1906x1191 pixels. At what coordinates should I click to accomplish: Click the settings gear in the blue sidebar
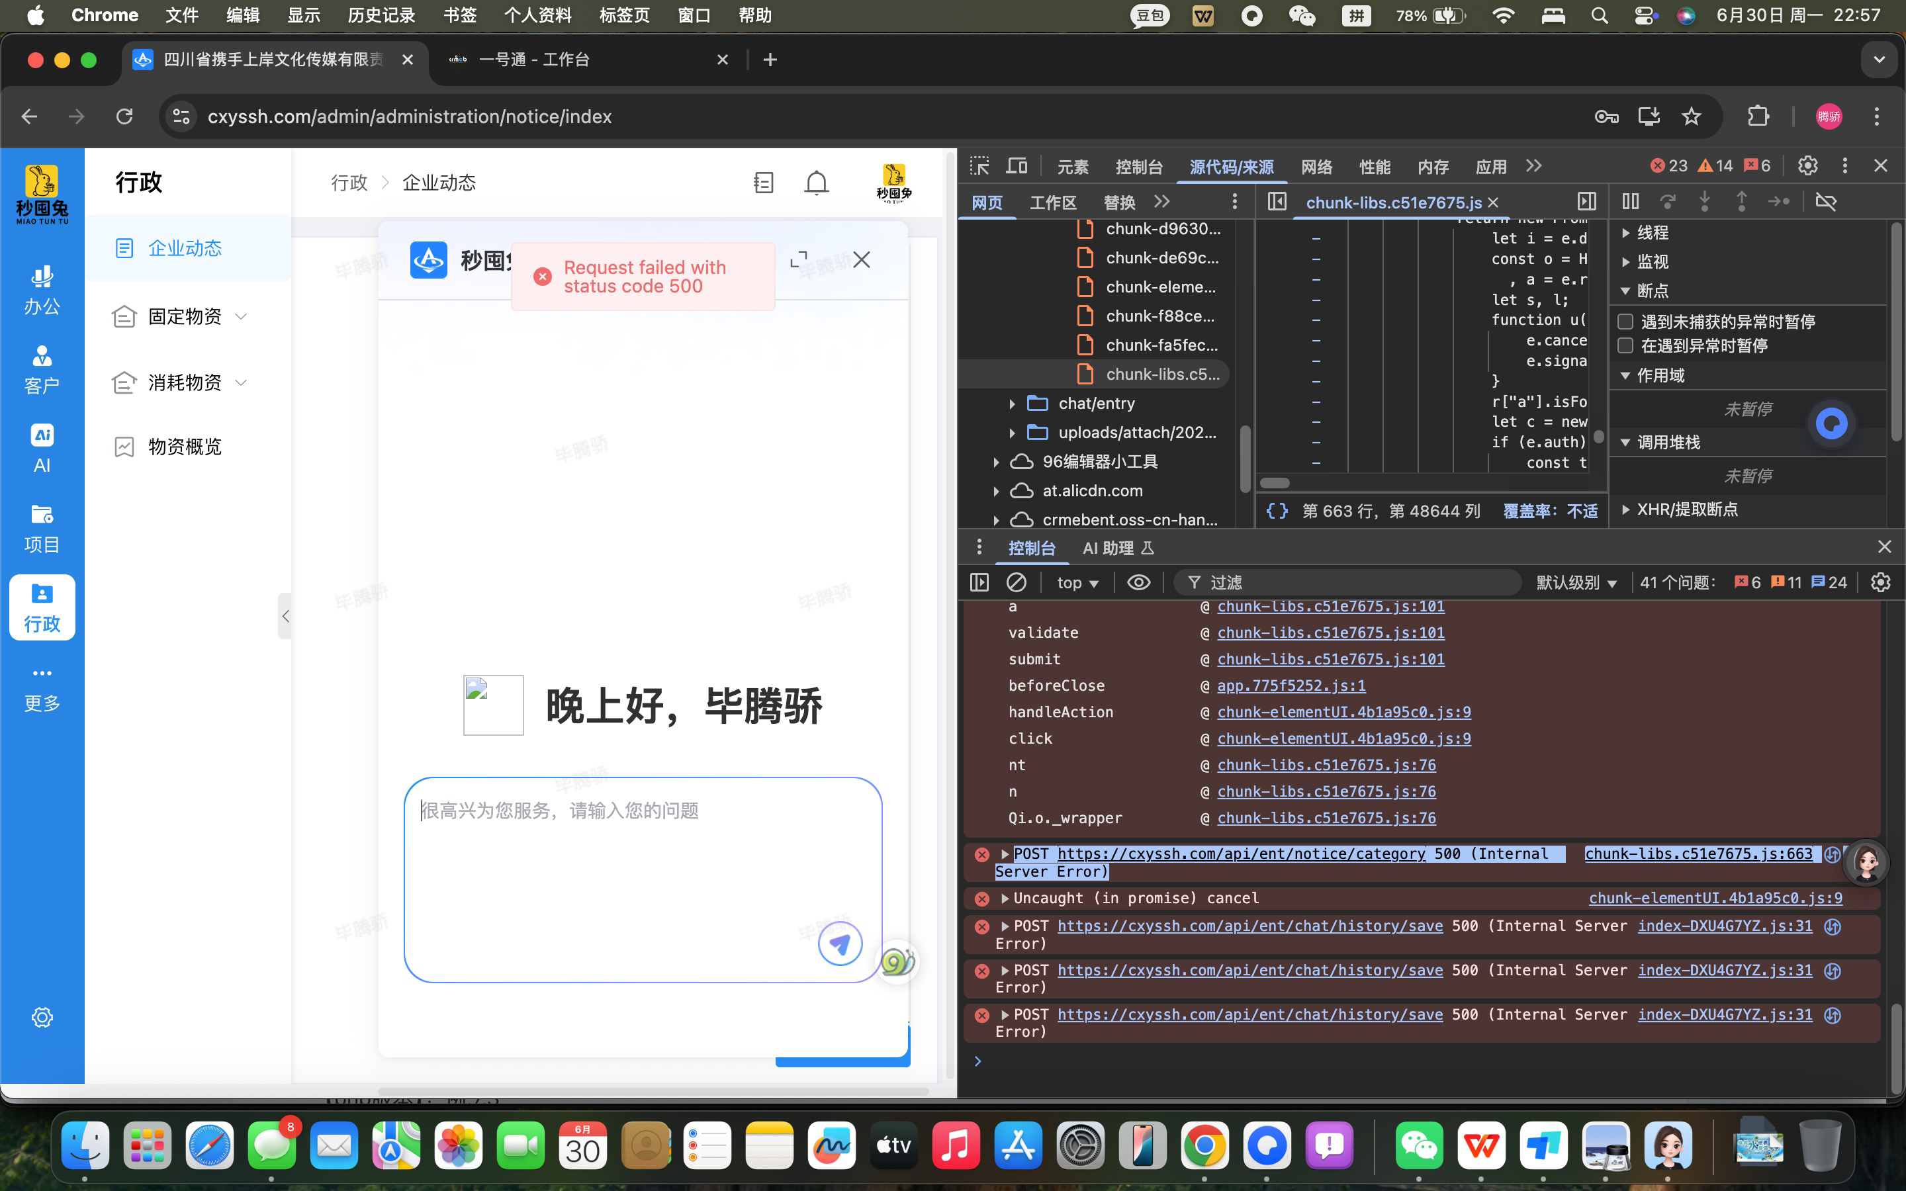pyautogui.click(x=42, y=1017)
